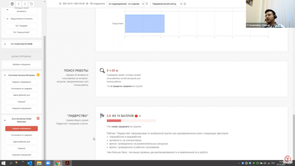Open the help icon after Параметрический метод
The height and width of the screenshot is (166, 295).
(185, 4)
